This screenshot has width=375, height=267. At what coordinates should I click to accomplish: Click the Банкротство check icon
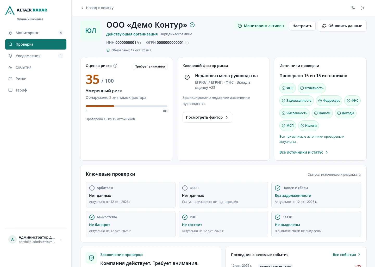(92, 217)
